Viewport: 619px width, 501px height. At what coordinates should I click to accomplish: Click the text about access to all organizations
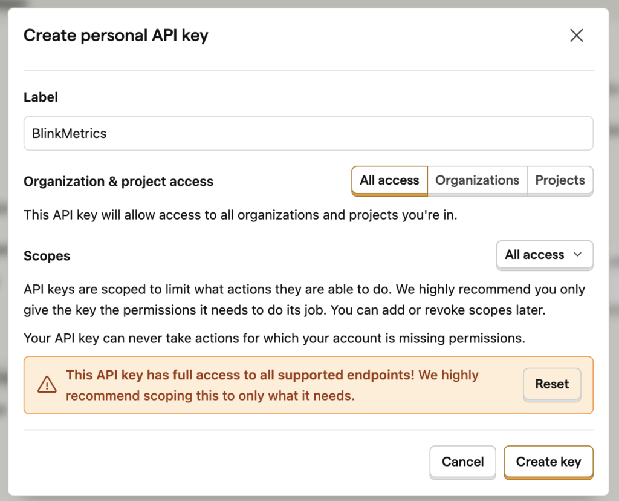tap(240, 215)
